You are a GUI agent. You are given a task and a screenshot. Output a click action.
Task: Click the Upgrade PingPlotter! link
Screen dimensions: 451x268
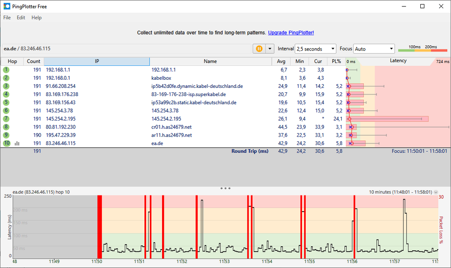pos(291,33)
